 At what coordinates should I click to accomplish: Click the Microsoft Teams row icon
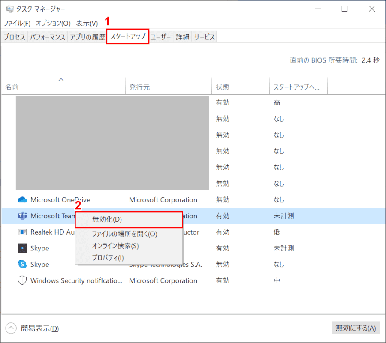[x=22, y=216]
